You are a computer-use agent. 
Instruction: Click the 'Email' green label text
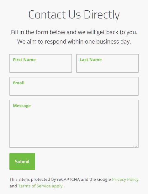[x=19, y=83]
